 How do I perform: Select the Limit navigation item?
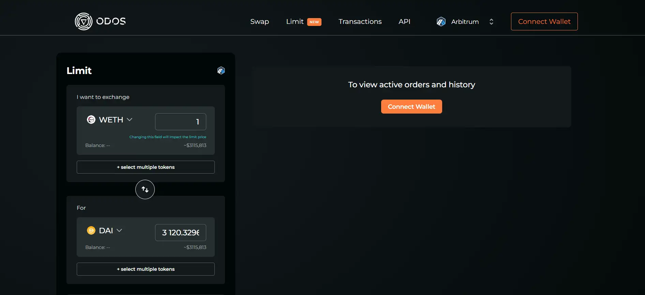click(295, 21)
